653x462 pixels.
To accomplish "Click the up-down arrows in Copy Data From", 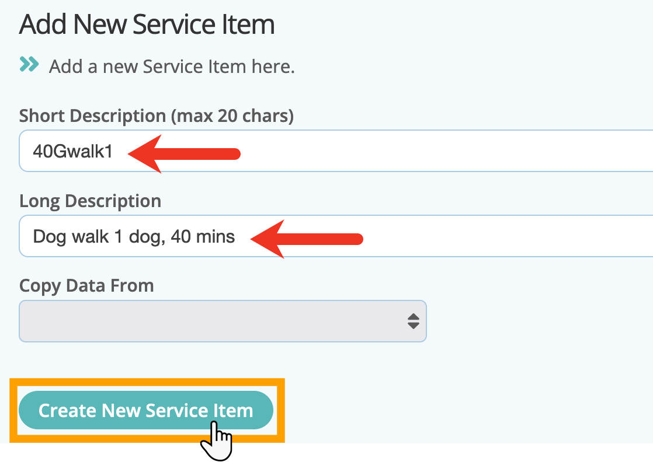I will [x=414, y=321].
